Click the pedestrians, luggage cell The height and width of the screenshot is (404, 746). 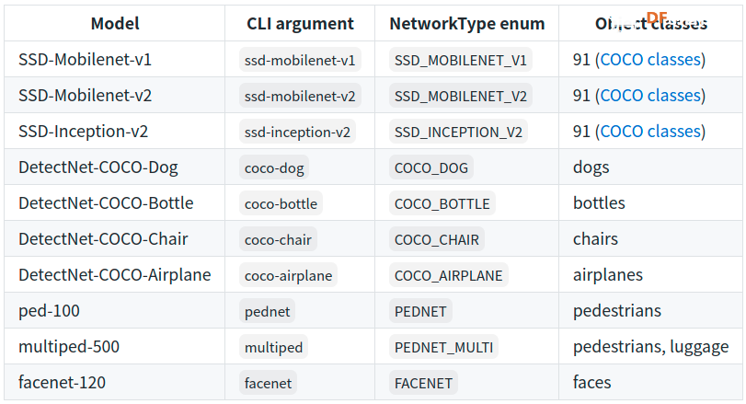tap(651, 347)
